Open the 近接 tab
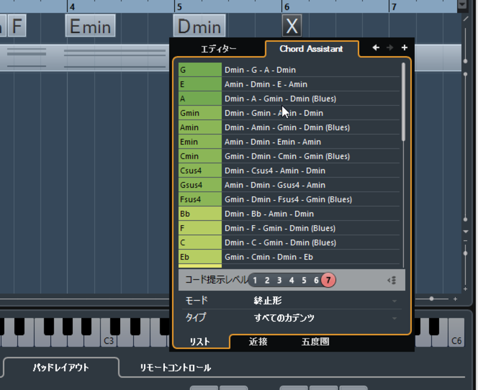478x390 pixels. 258,342
